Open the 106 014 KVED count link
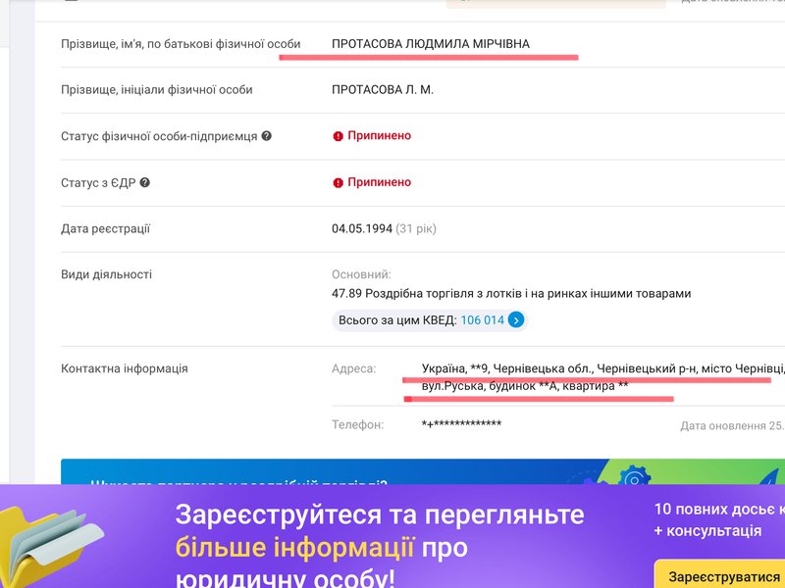This screenshot has height=588, width=785. click(482, 320)
